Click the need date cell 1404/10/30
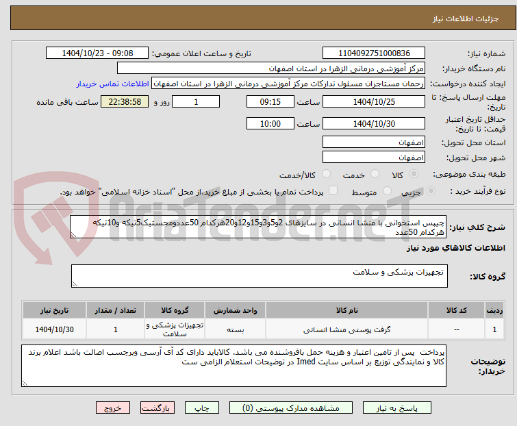 pyautogui.click(x=54, y=329)
